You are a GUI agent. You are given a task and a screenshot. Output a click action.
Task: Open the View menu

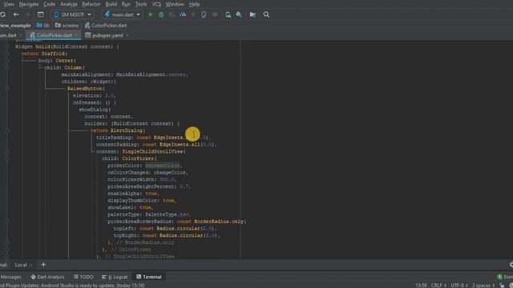9,4
